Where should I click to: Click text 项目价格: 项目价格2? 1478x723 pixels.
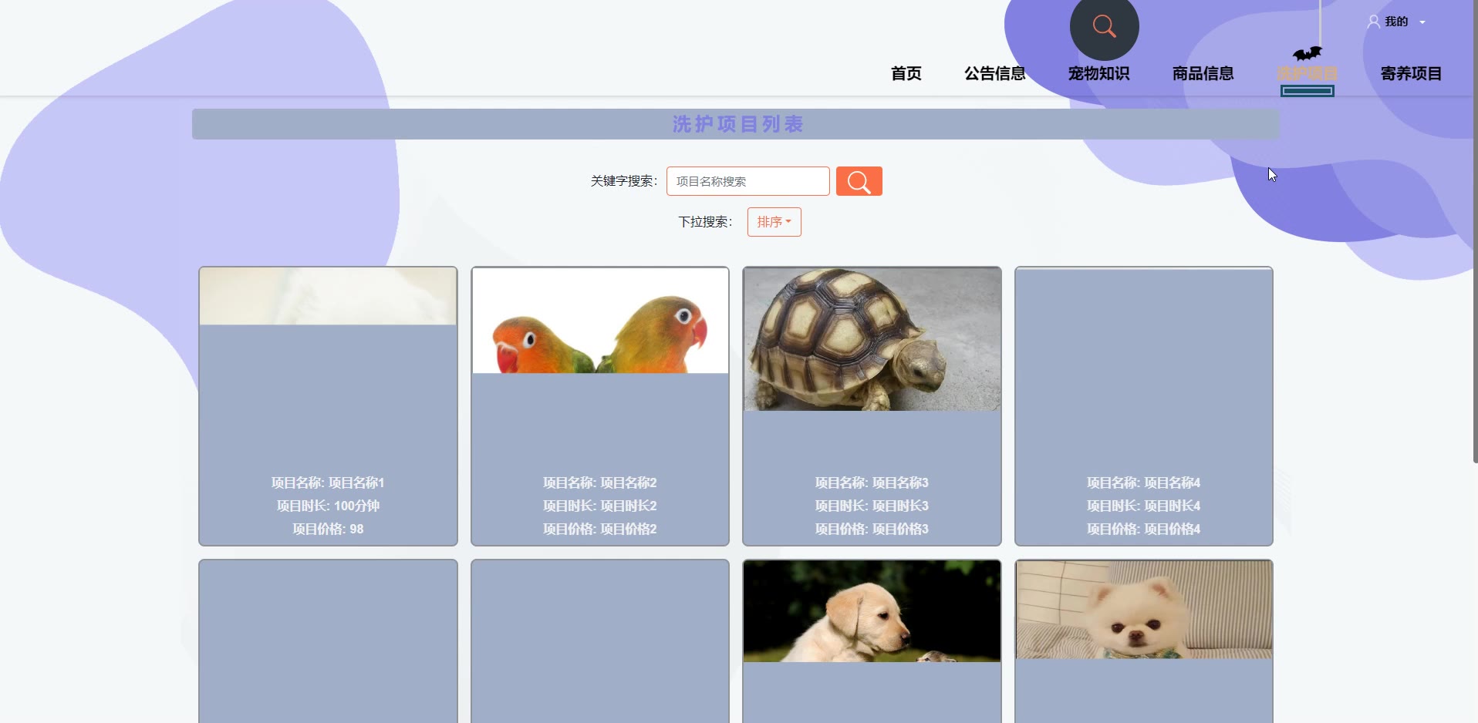tap(600, 529)
